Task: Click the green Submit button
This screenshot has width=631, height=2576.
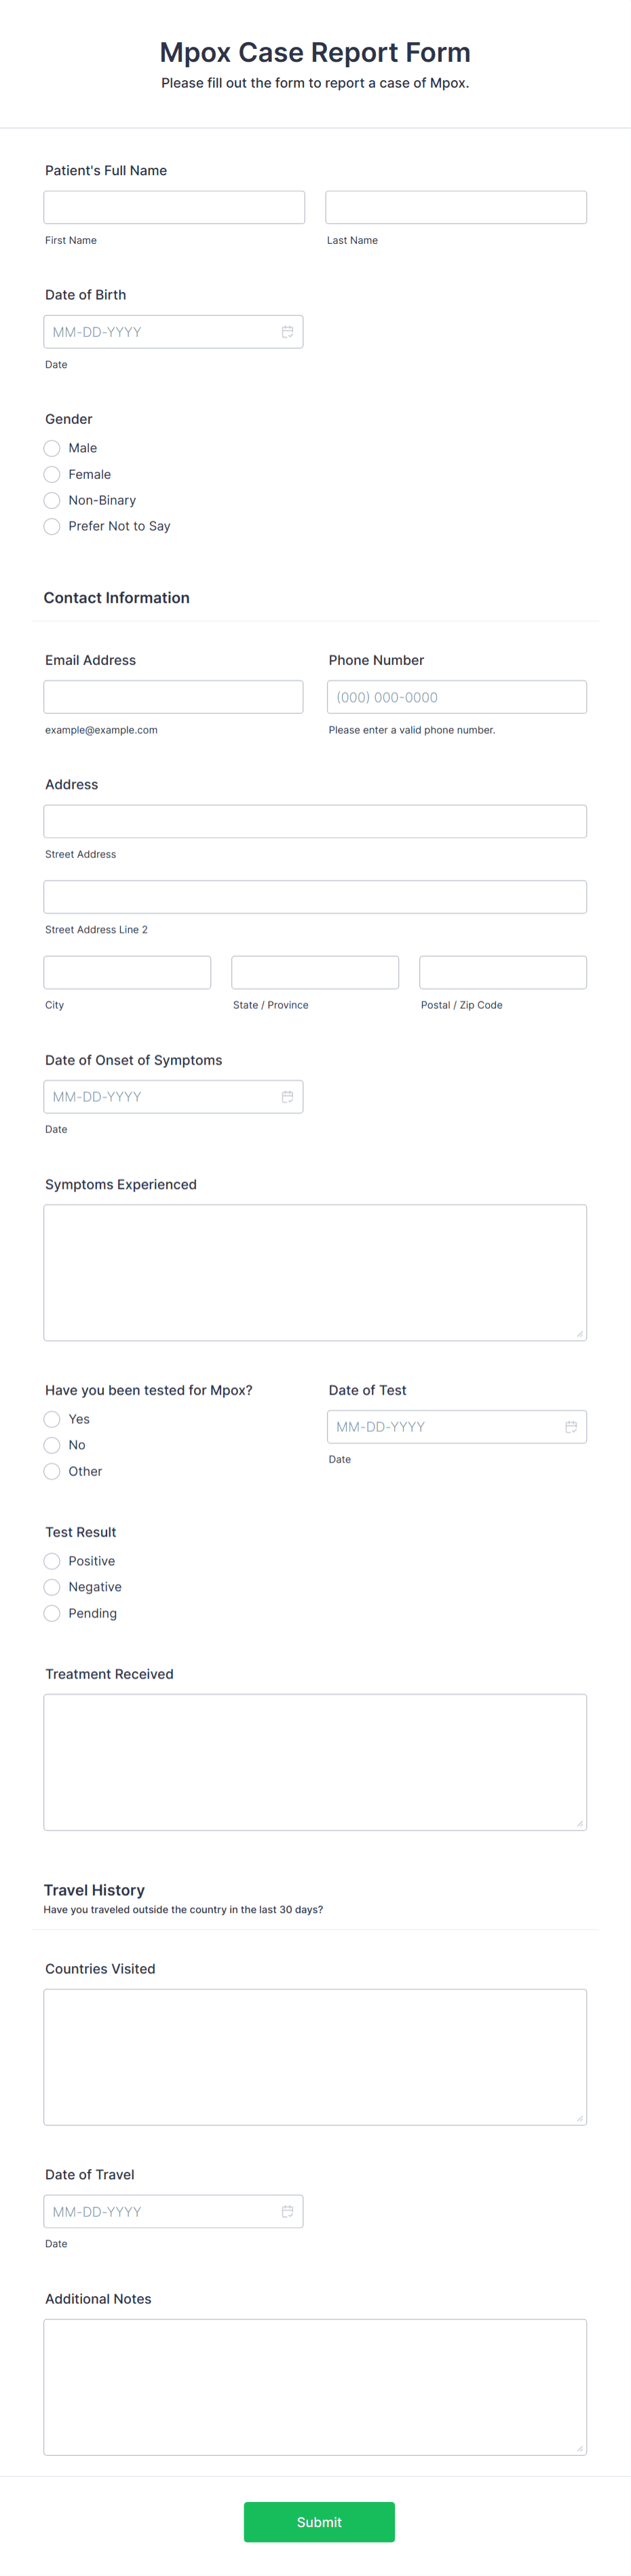Action: [318, 2522]
